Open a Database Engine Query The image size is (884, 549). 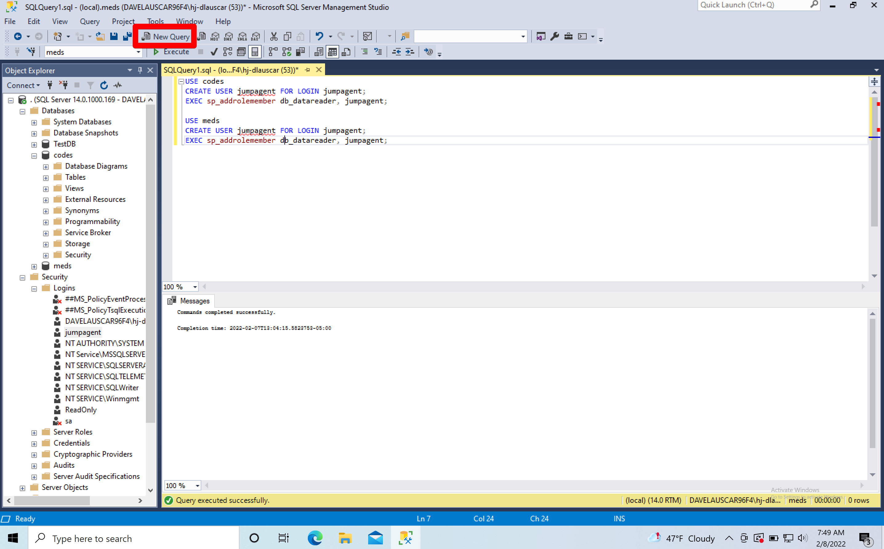[202, 36]
